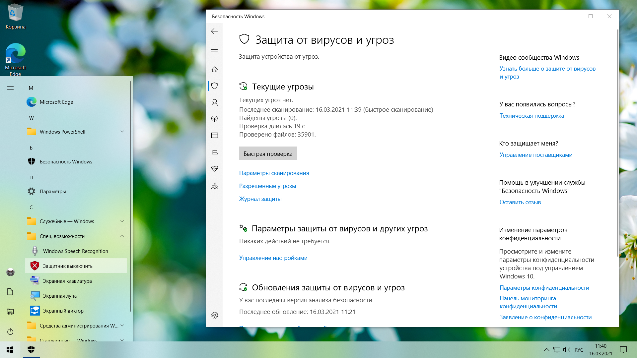The image size is (637, 358).
Task: Open Параметры конфиденциальности link
Action: (x=544, y=288)
